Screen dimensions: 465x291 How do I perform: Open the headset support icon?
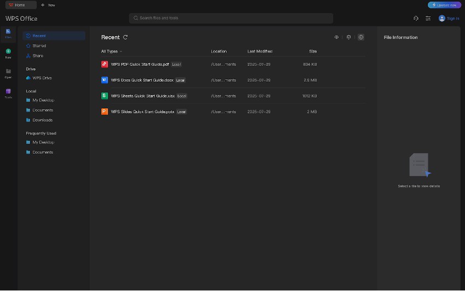pyautogui.click(x=416, y=19)
